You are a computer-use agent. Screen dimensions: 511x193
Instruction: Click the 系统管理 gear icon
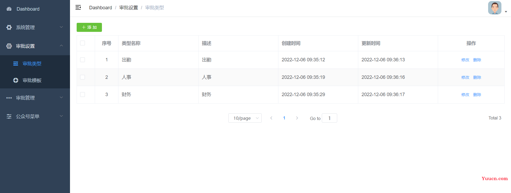coord(9,27)
